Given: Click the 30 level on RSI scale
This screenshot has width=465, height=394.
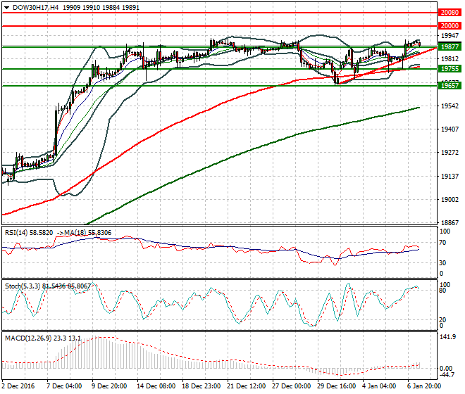Looking at the screenshot, I should click(442, 262).
